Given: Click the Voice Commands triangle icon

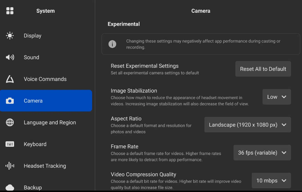Looking at the screenshot, I should coord(10,79).
